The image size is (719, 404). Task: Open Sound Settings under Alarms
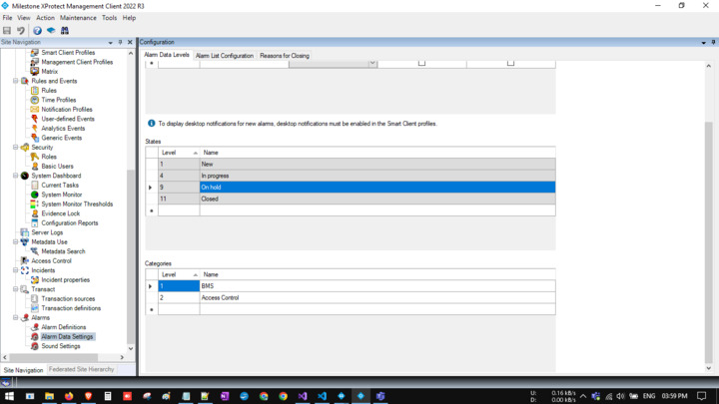60,346
